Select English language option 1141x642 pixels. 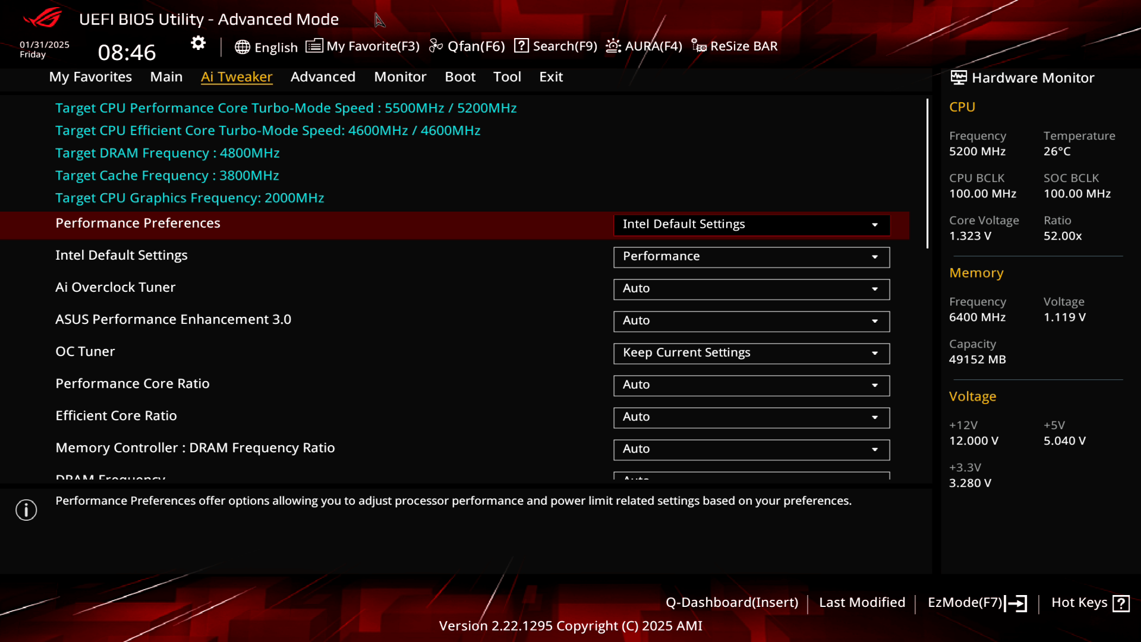266,45
